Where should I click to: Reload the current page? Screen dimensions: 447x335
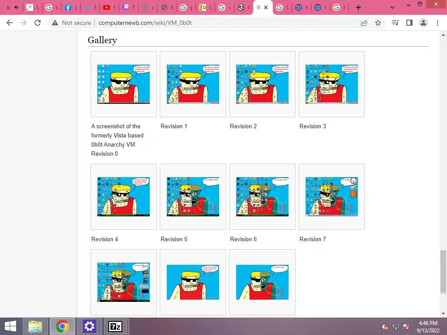[x=38, y=23]
